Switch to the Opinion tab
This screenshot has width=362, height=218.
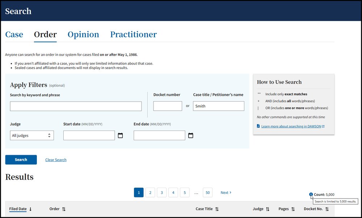[83, 35]
